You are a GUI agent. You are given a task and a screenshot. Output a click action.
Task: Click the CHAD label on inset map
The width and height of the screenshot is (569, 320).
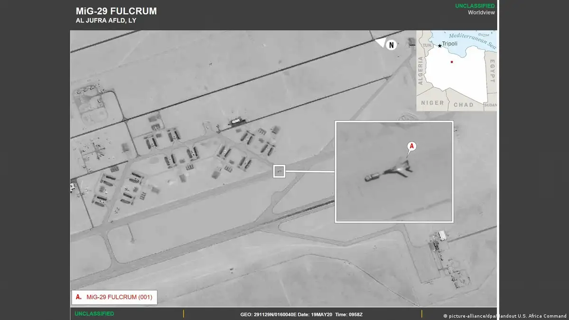click(x=463, y=105)
